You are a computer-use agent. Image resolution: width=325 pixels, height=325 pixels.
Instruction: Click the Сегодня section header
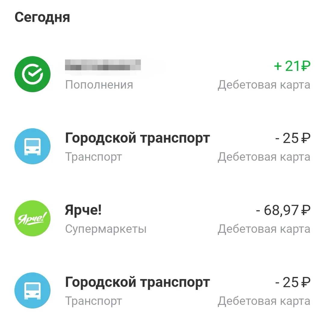[x=42, y=17]
